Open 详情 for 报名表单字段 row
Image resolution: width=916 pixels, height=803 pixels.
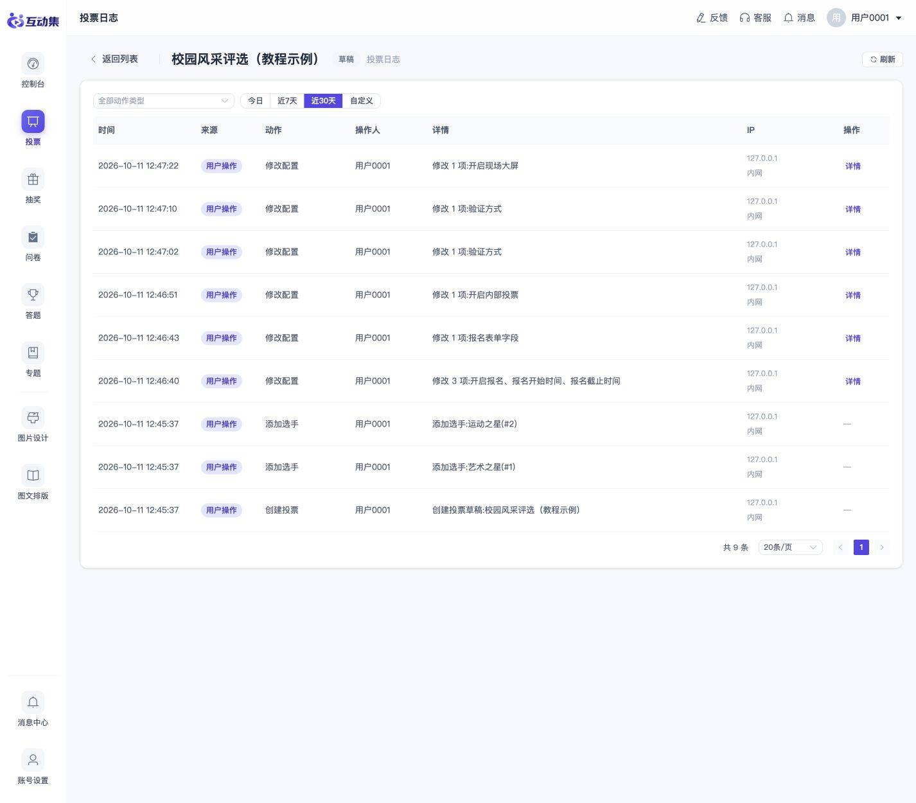click(x=853, y=338)
